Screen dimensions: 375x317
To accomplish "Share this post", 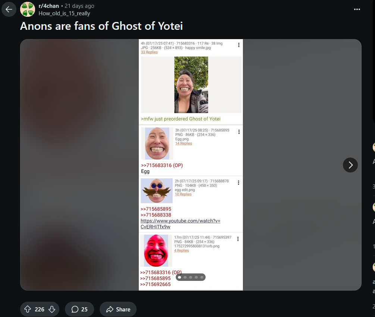I will pyautogui.click(x=118, y=309).
